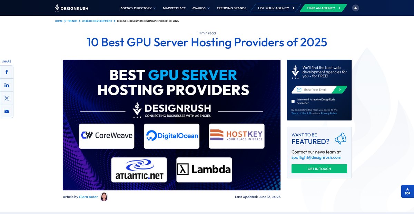Submit email with green arrow button
This screenshot has width=414, height=214.
tap(340, 90)
